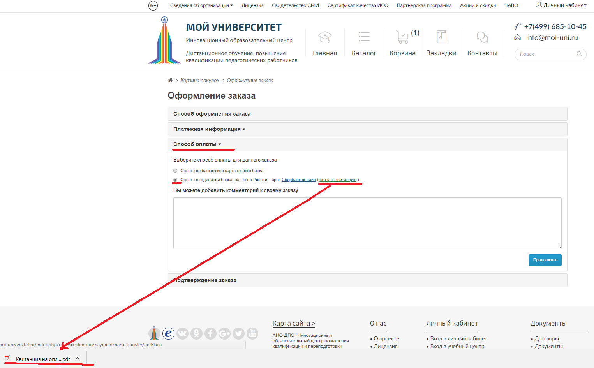The width and height of the screenshot is (594, 368).
Task: Open the YouTube icon in footer
Action: coord(252,333)
